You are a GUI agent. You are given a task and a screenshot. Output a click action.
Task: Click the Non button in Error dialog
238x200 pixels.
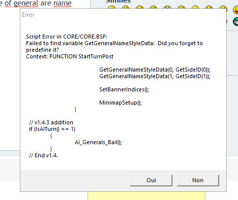click(x=198, y=180)
